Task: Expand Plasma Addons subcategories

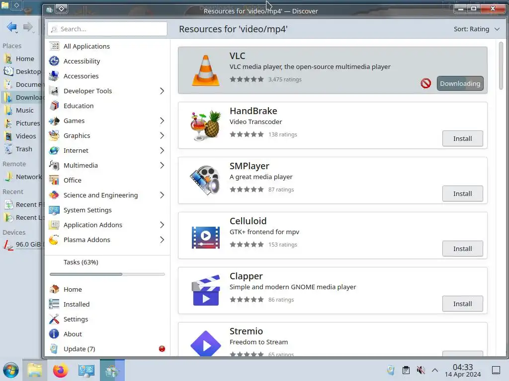Action: click(162, 240)
